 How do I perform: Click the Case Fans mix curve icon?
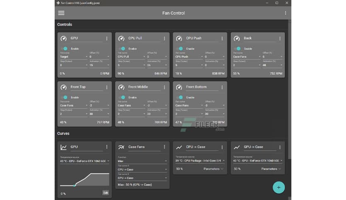(x=121, y=147)
